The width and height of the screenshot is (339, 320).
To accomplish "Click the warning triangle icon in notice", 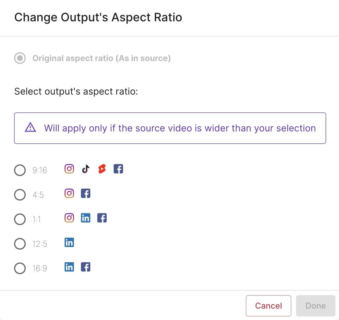I will [x=30, y=127].
